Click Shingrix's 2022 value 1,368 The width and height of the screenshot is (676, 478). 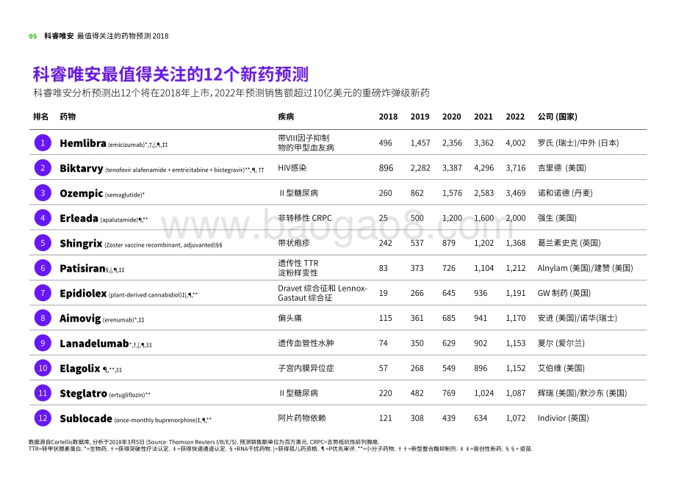[x=516, y=243]
